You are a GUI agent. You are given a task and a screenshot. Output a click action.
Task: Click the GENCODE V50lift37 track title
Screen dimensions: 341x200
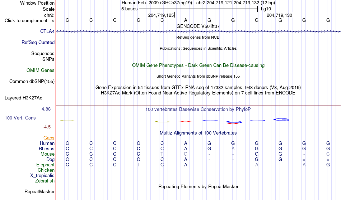tap(198, 26)
